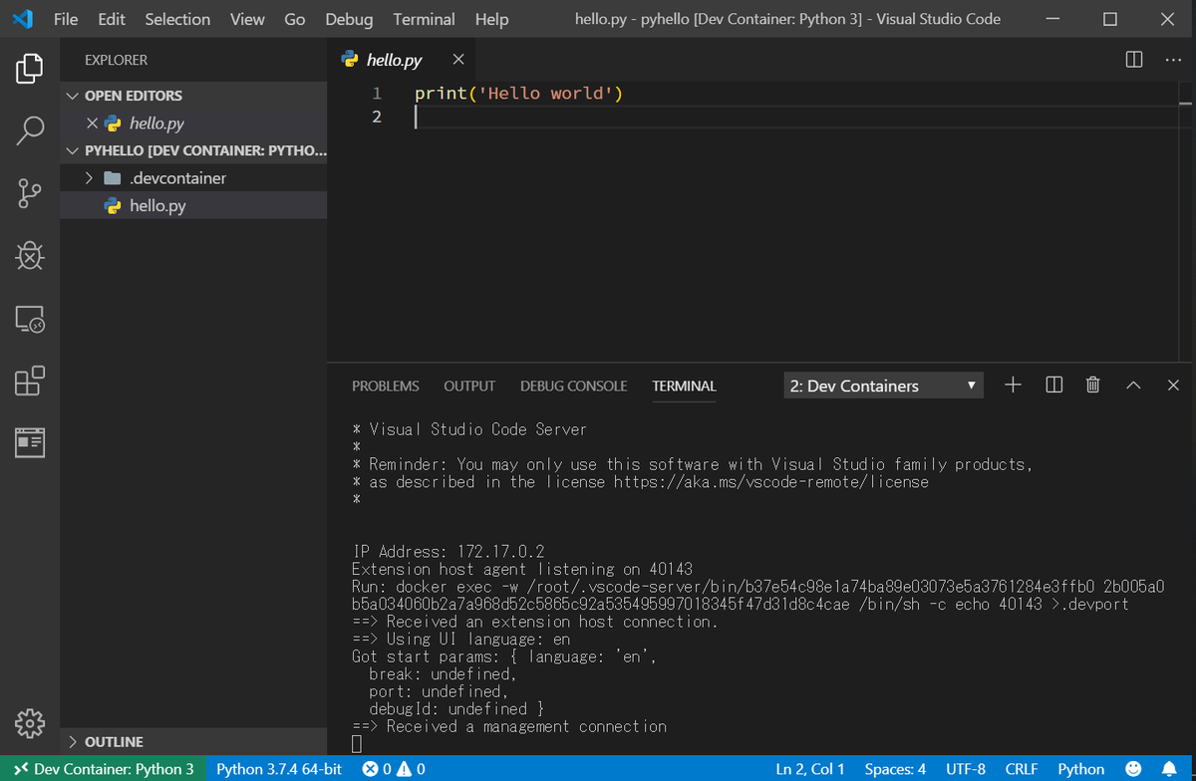Select hello.py in the PYHELLO file tree
The width and height of the screenshot is (1196, 781).
193,206
